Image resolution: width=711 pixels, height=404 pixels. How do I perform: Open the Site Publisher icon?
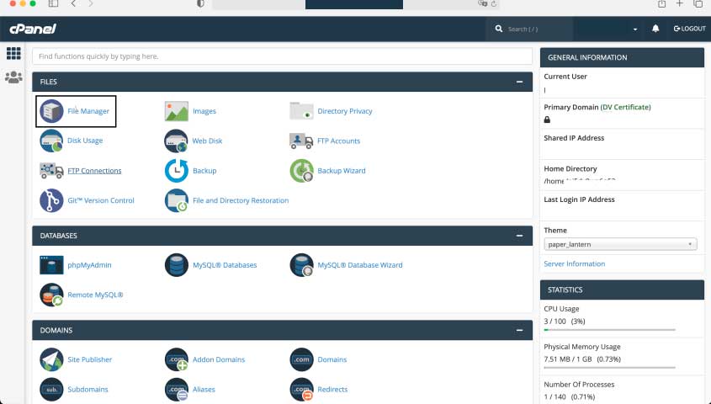pos(51,359)
